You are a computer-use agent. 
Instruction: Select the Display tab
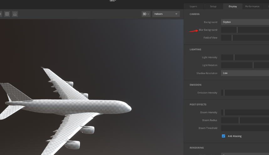pos(233,6)
